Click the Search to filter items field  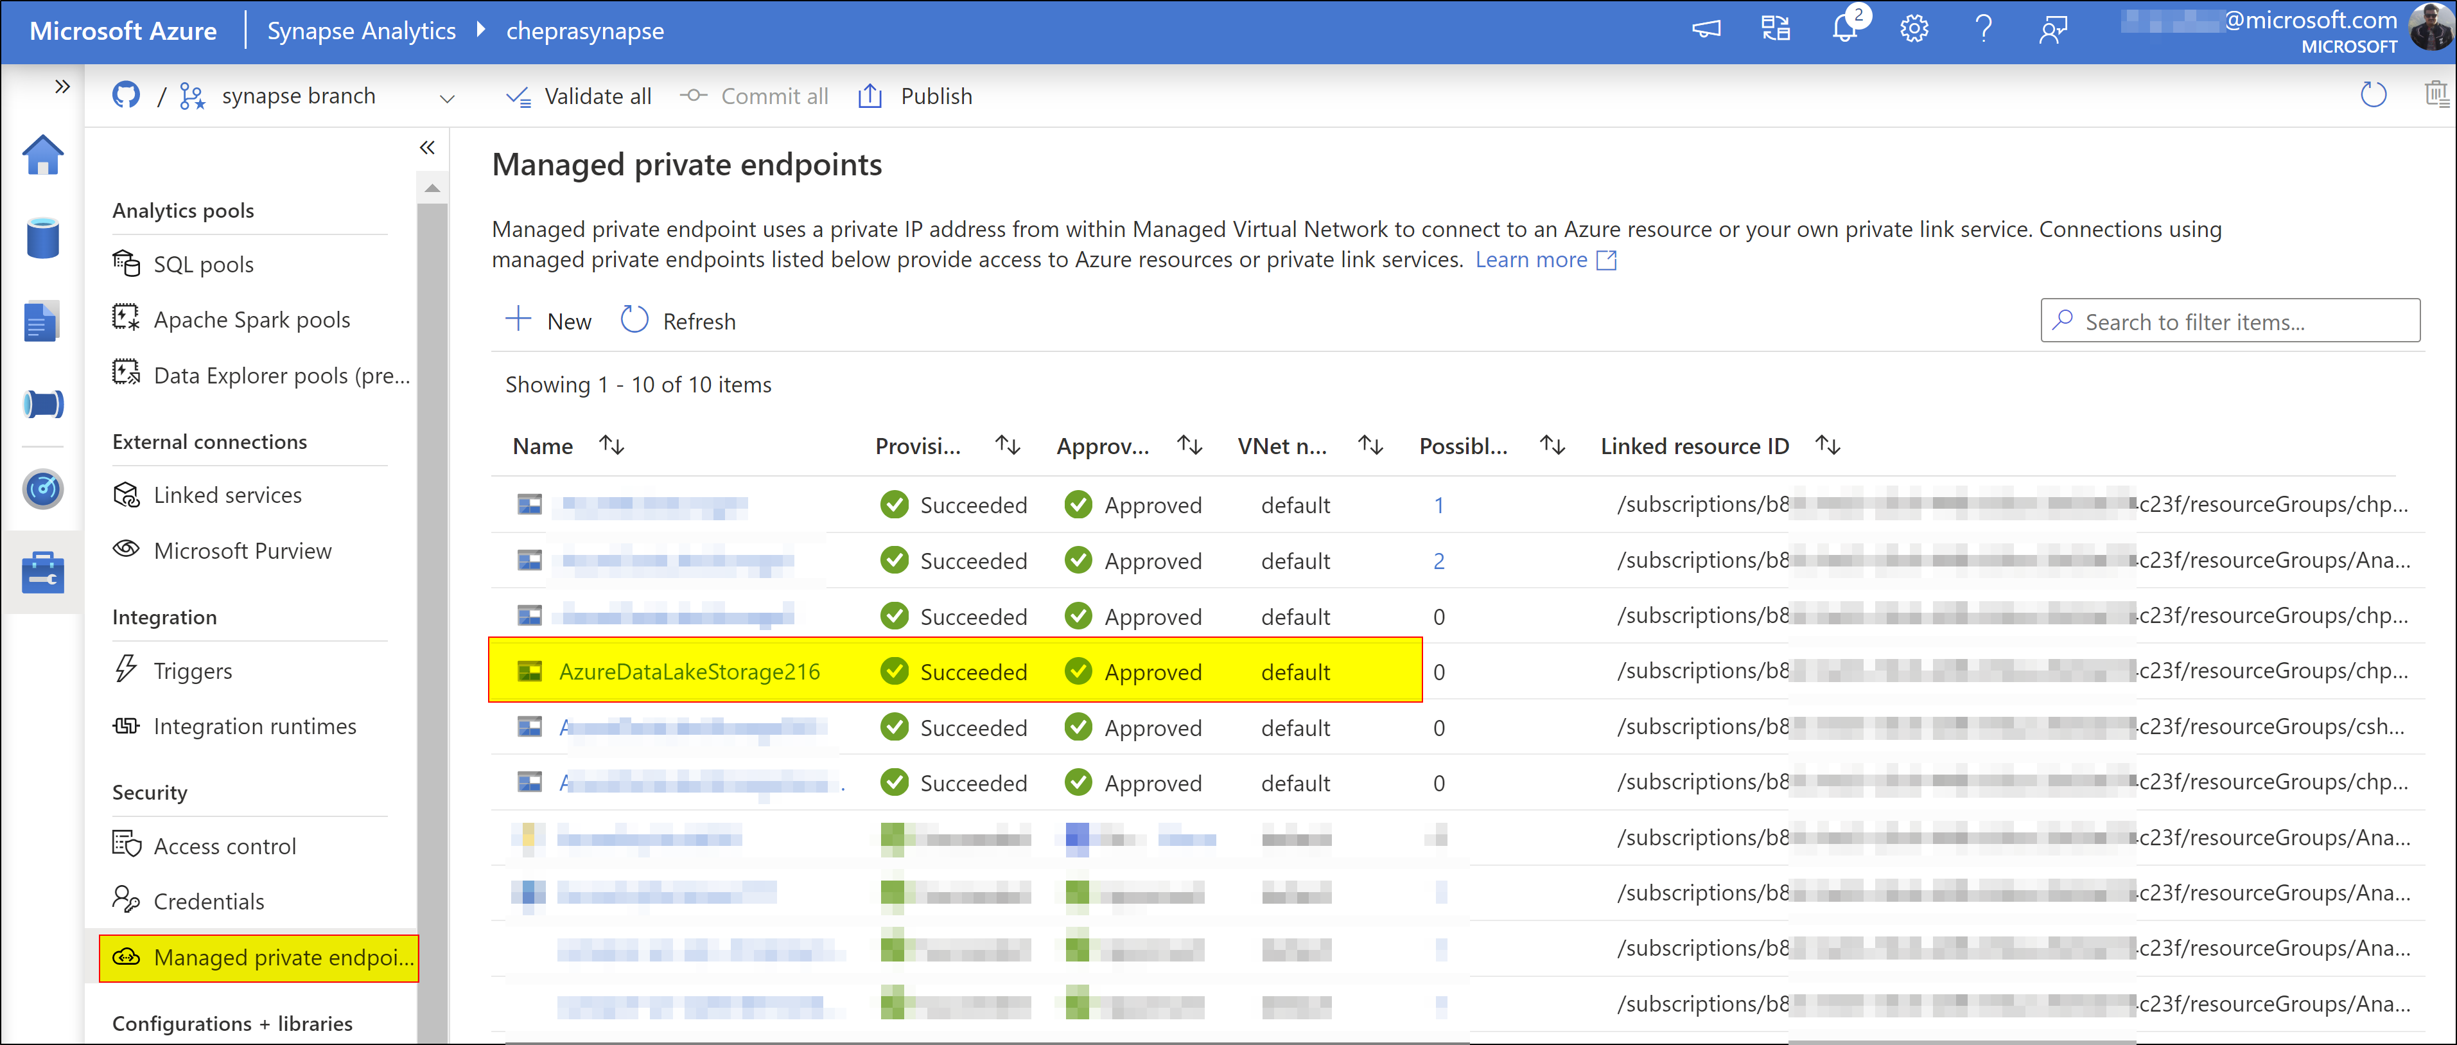[x=2230, y=322]
